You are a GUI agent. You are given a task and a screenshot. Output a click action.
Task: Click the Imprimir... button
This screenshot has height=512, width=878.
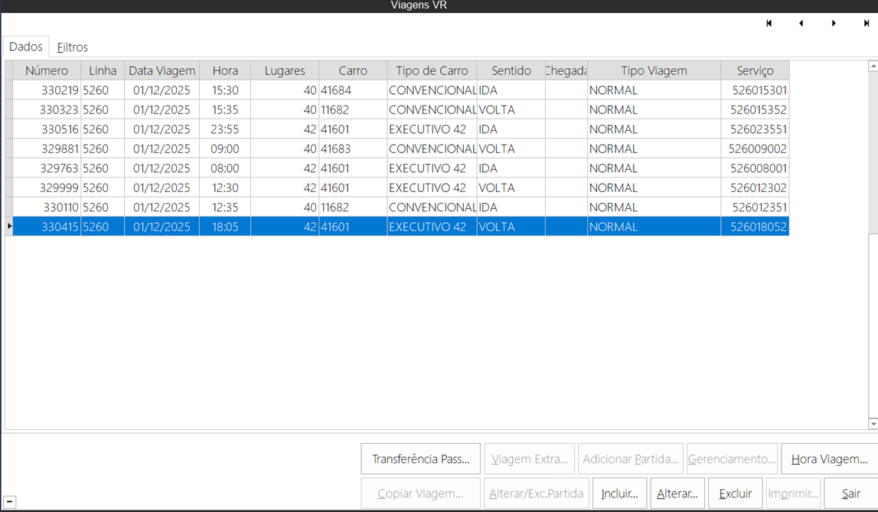point(793,494)
